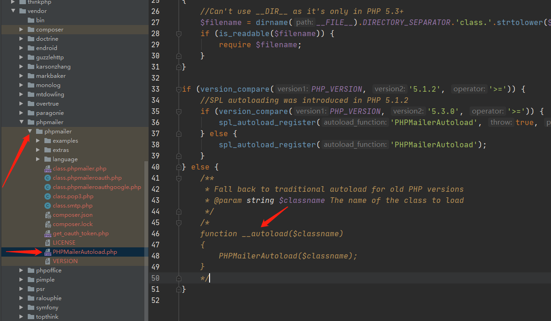Place cursor on spl_autoload_register at line 36
Screen dimensions: 551x321
(x=267, y=122)
